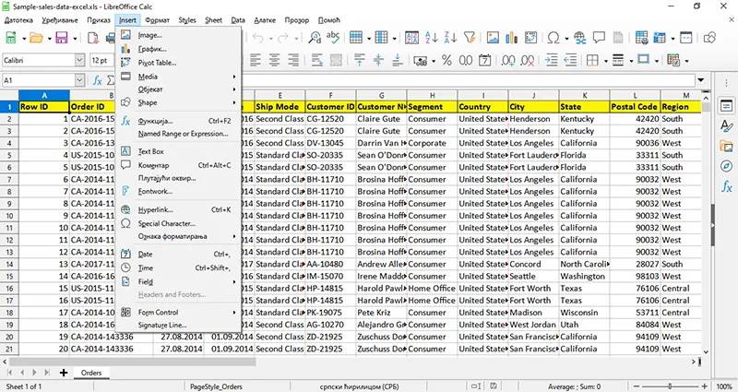This screenshot has height=392, width=738.
Task: Open the Insert Row table dropdown arrow
Action: tap(369, 38)
